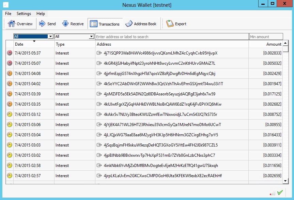Click the clock status icon for 7/4/2015 04:08
294x200 pixels.
pyautogui.click(x=10, y=73)
